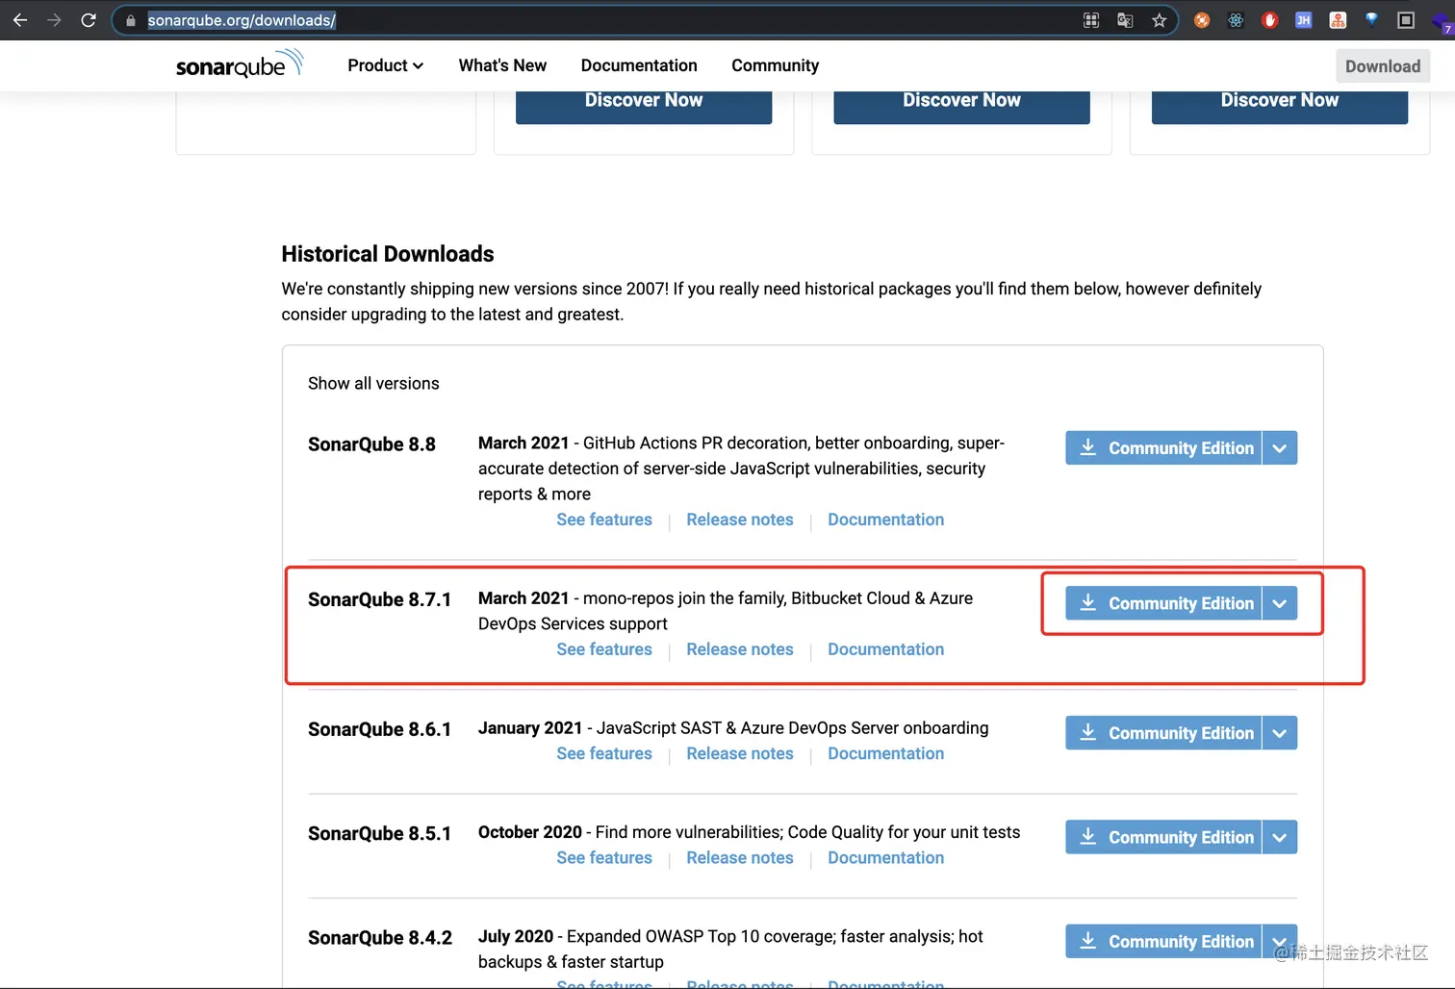The width and height of the screenshot is (1455, 989).
Task: Open What's New nav item
Action: [502, 65]
